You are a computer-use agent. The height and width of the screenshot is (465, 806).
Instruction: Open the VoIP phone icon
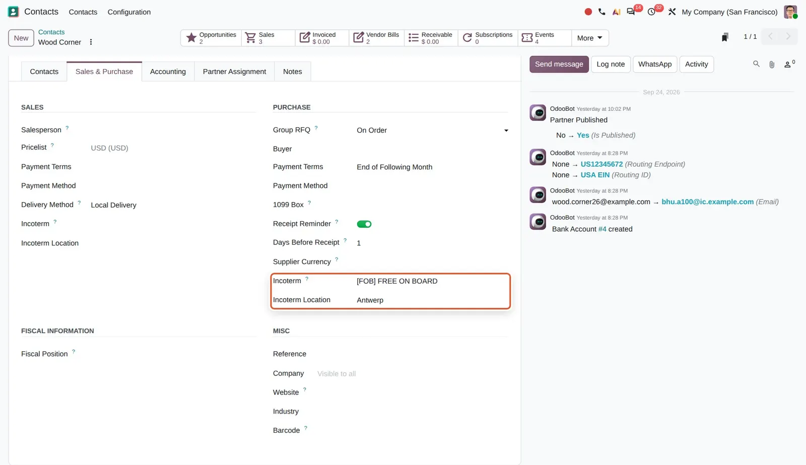(x=602, y=12)
